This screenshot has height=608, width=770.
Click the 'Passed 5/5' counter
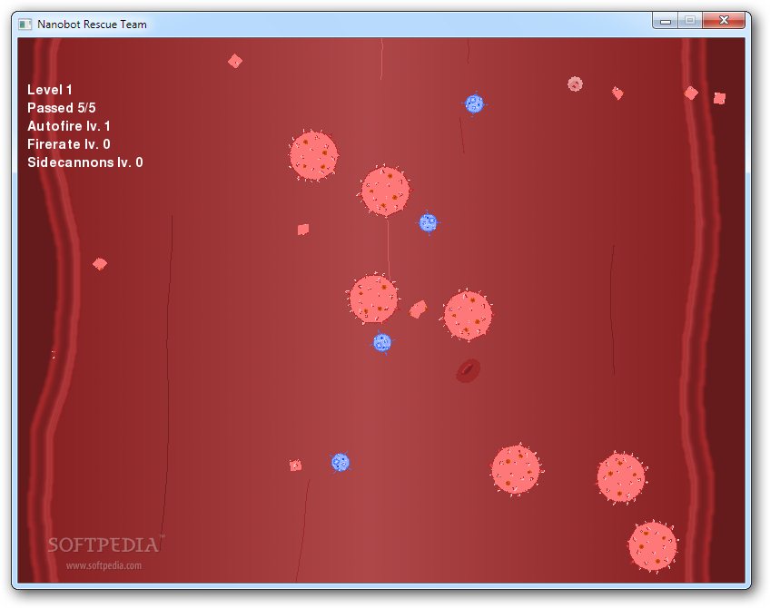point(62,108)
